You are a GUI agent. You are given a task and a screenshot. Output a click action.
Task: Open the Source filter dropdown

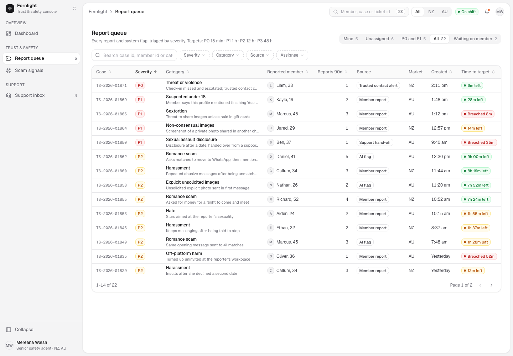tap(260, 55)
